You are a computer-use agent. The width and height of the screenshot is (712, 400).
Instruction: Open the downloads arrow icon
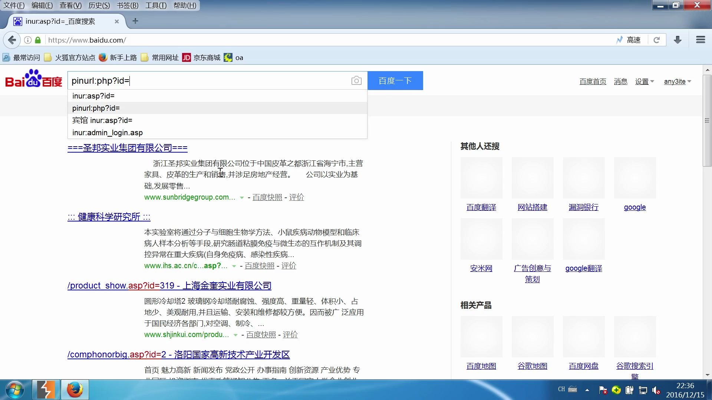678,40
